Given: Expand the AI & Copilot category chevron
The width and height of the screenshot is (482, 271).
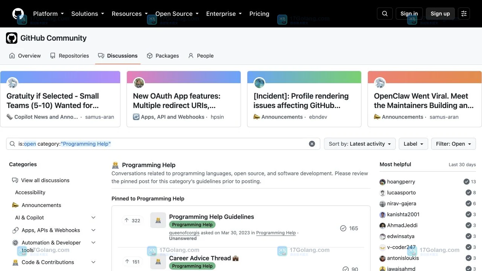Looking at the screenshot, I should (93, 218).
